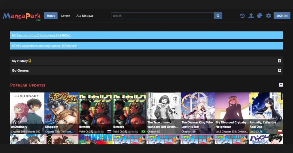Click the phone icon beside My History
The height and width of the screenshot is (153, 293).
point(29,61)
